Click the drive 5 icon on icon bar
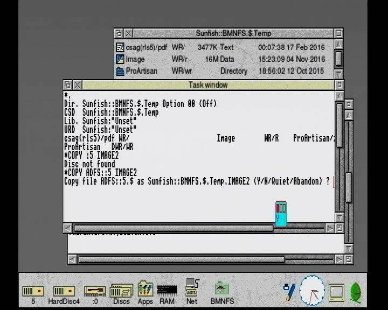 [x=33, y=291]
